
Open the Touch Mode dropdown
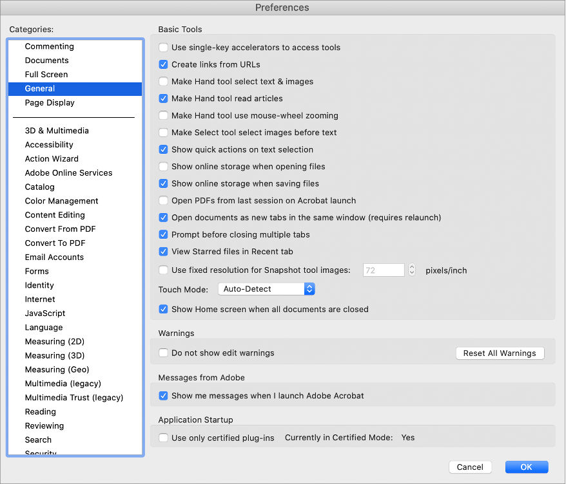(266, 289)
